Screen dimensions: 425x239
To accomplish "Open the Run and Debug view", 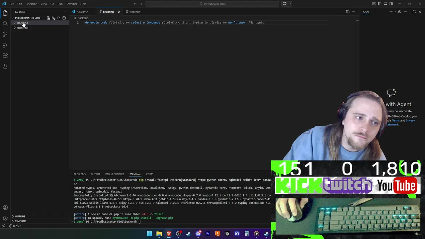I will tap(5, 45).
